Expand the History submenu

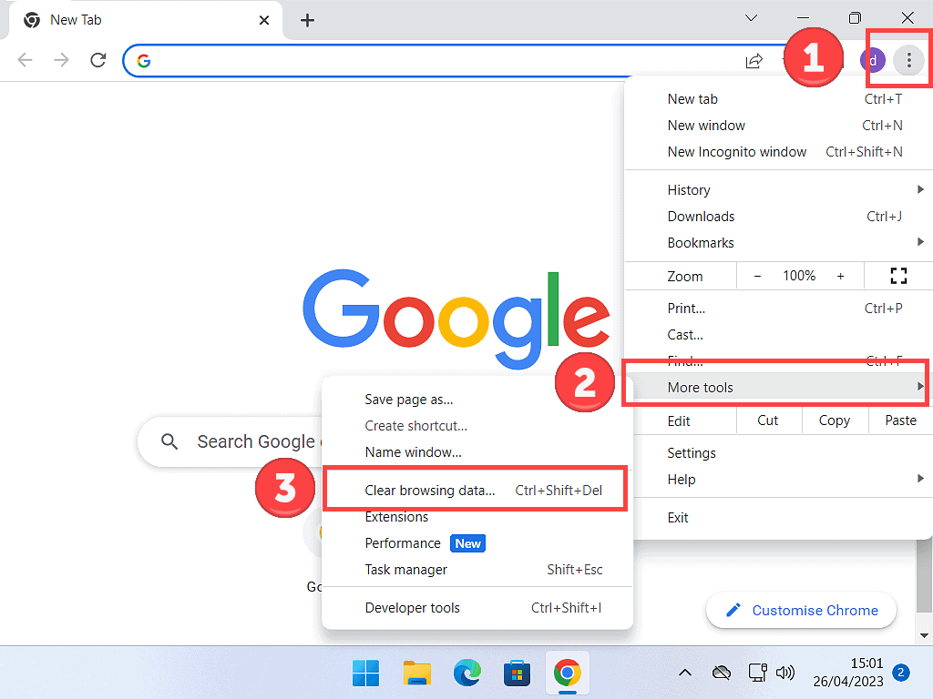pyautogui.click(x=689, y=189)
